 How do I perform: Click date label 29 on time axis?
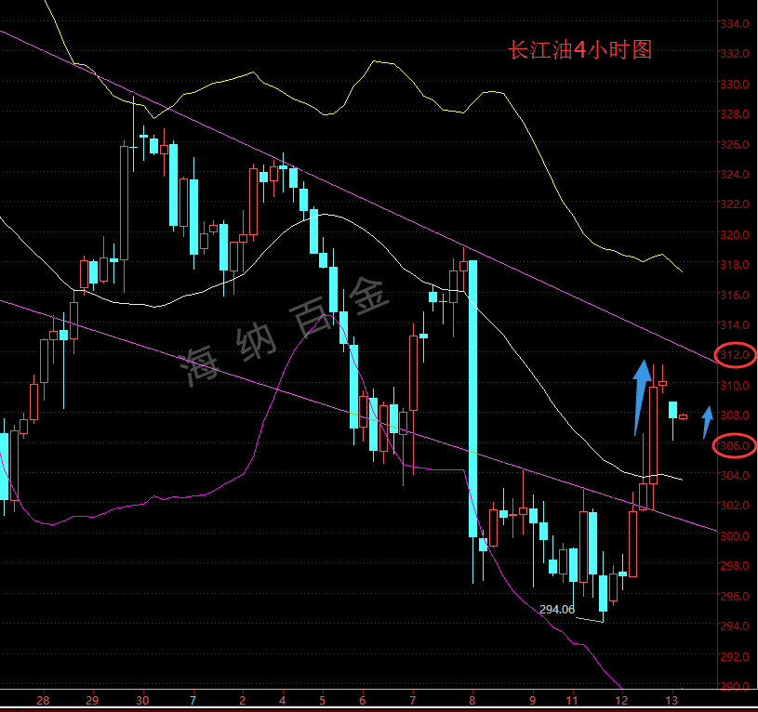91,700
